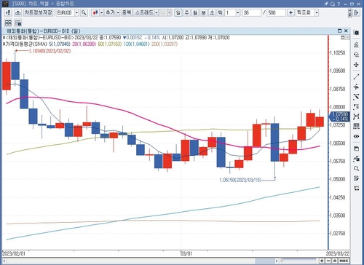This screenshot has width=364, height=265.
Task: Select the trend line drawing tool
Action: pos(356,77)
